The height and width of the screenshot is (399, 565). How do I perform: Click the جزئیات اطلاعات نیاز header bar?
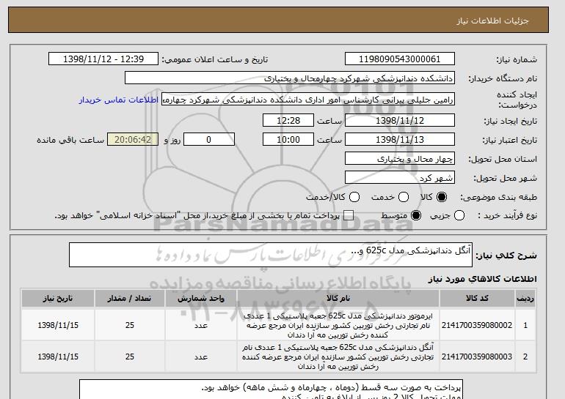pos(278,20)
